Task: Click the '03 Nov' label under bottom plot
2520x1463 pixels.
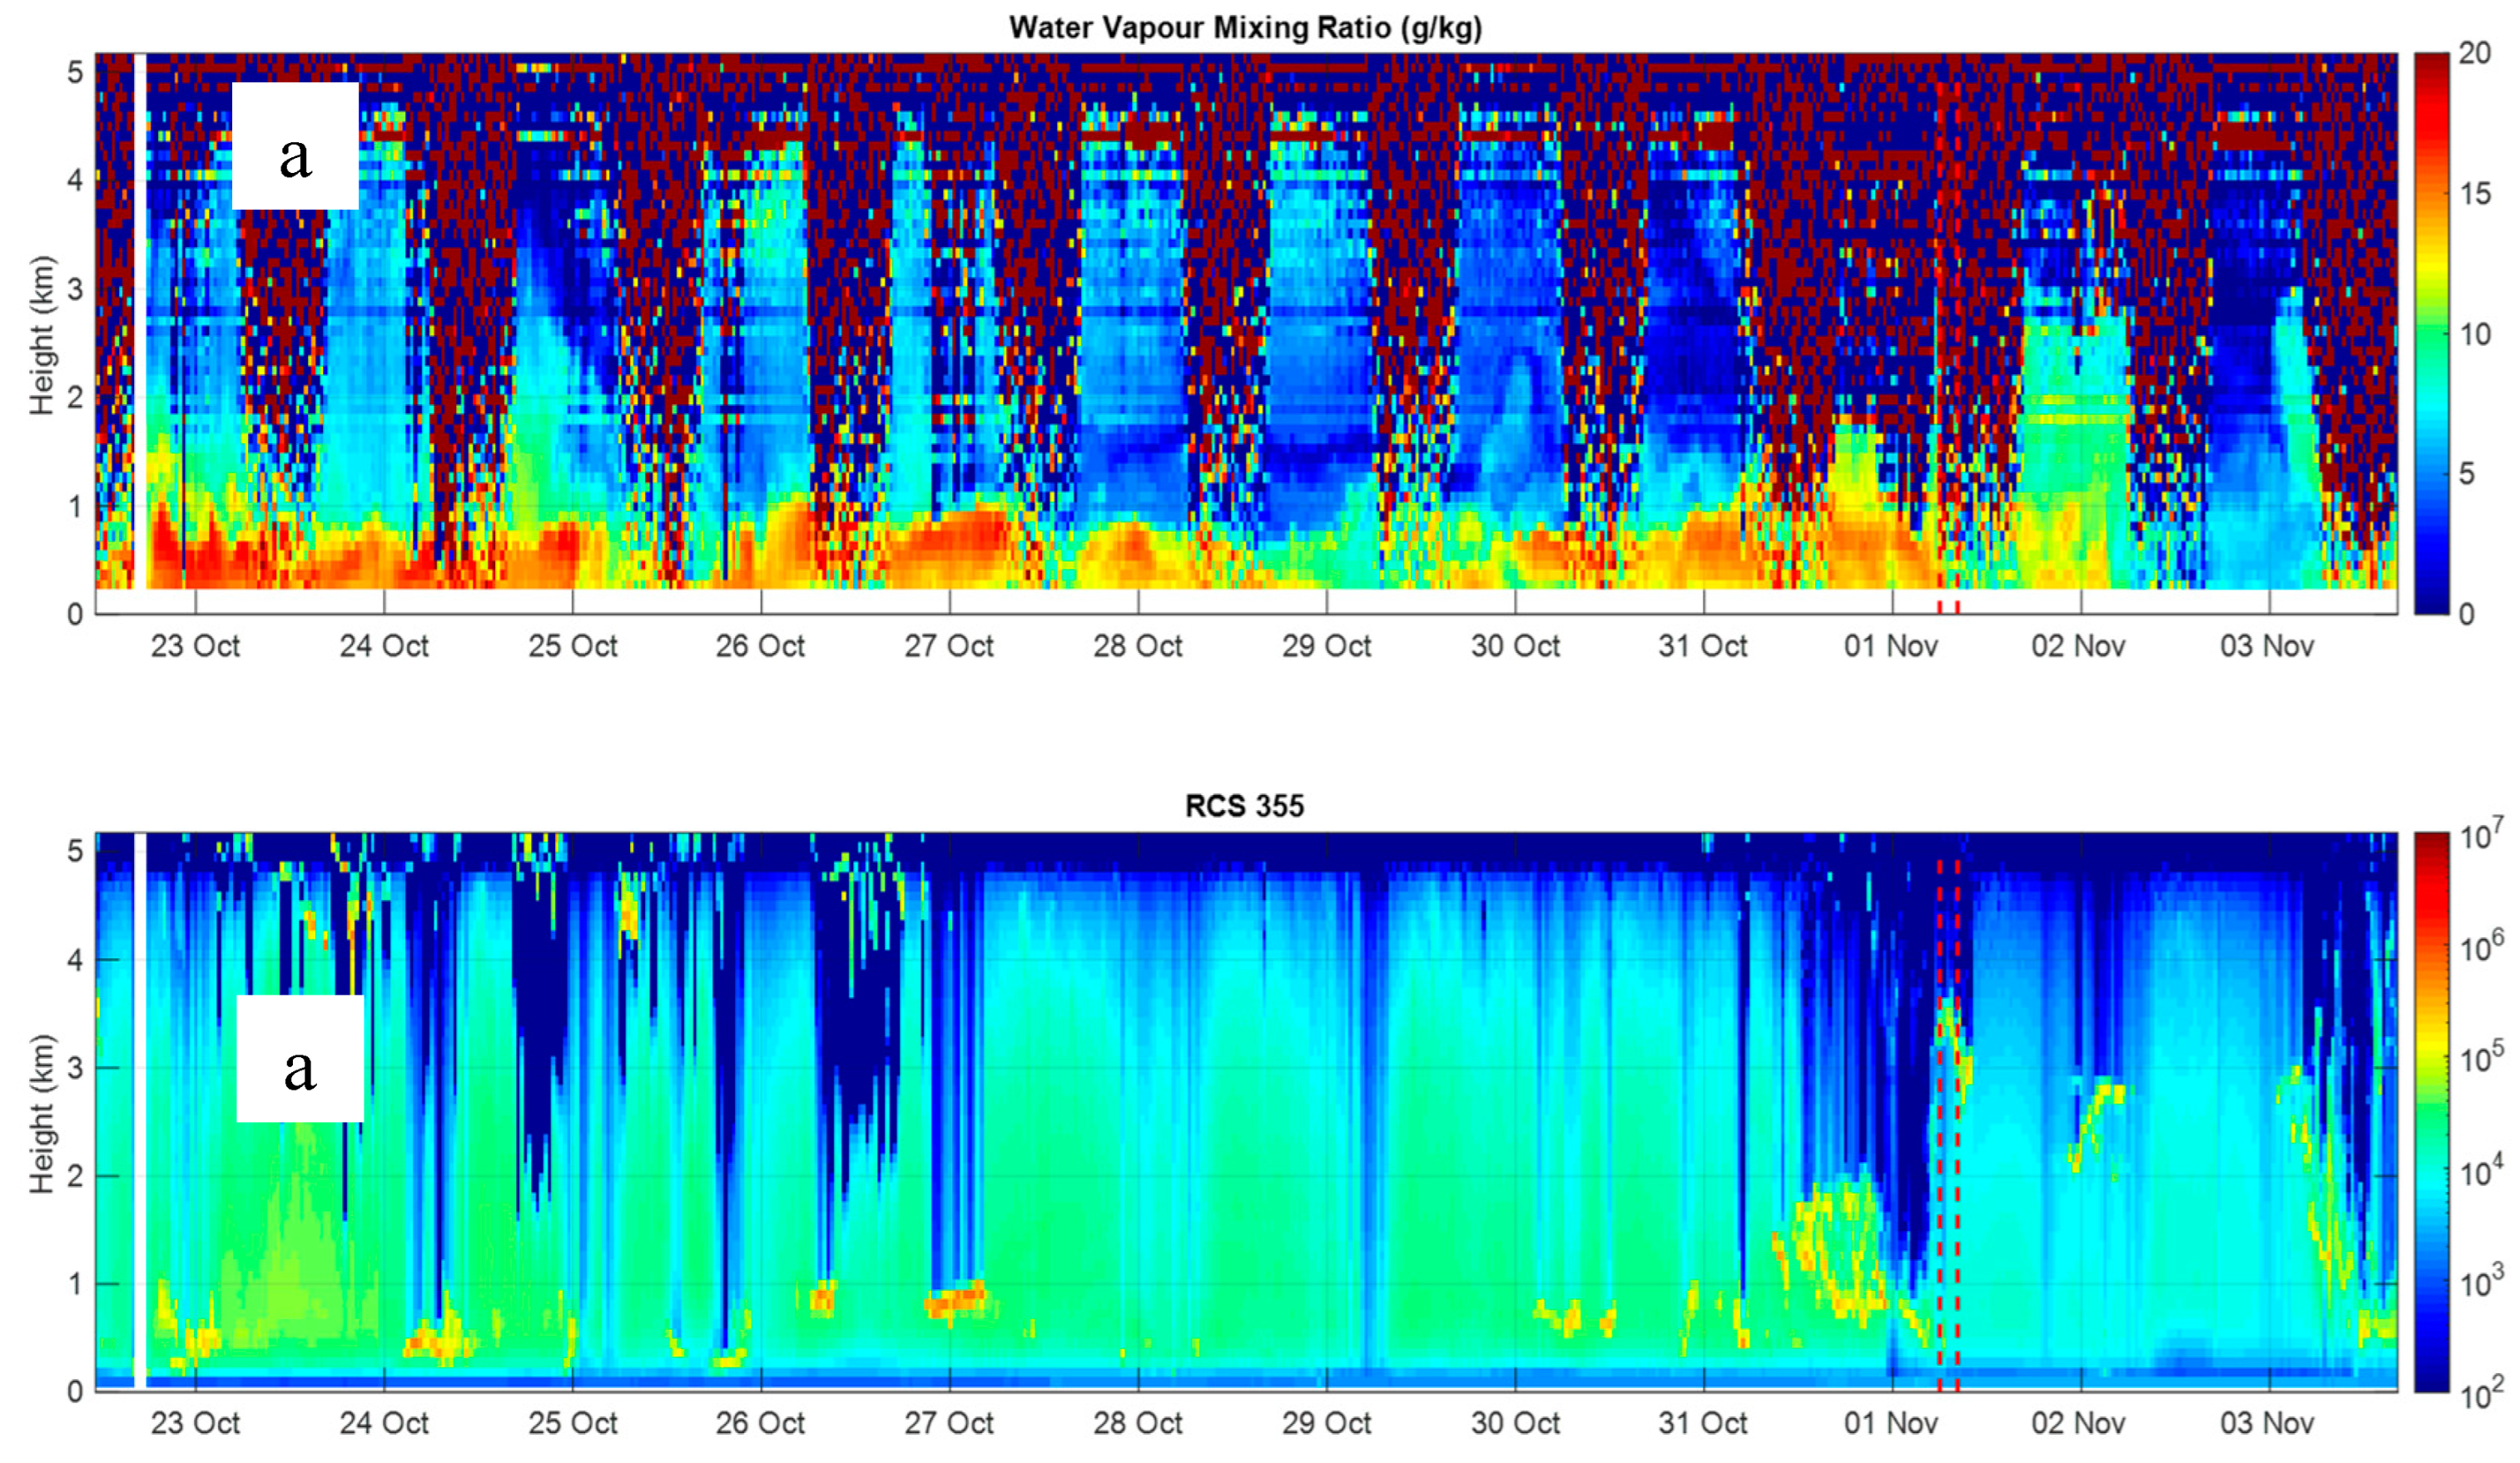Action: point(2267,1423)
